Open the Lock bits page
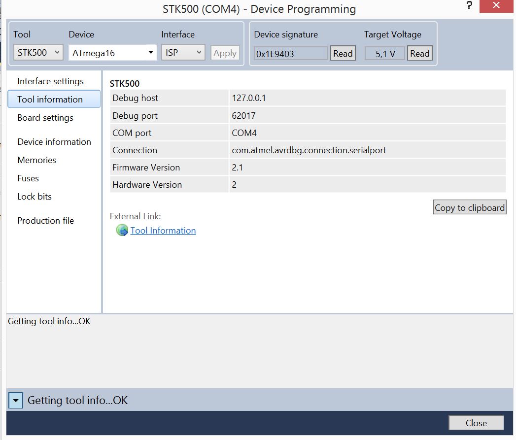Image resolution: width=516 pixels, height=440 pixels. [34, 197]
